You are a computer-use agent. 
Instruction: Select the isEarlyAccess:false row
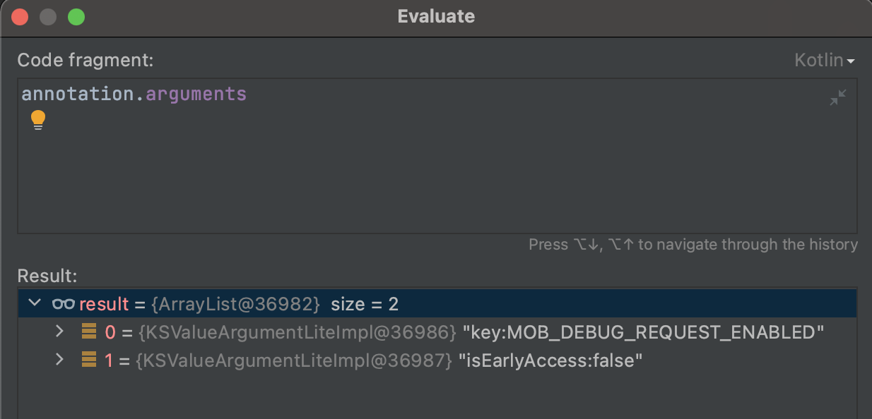pos(437,360)
